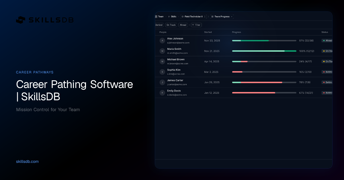Click the 57% (22/38) progress value

point(306,41)
